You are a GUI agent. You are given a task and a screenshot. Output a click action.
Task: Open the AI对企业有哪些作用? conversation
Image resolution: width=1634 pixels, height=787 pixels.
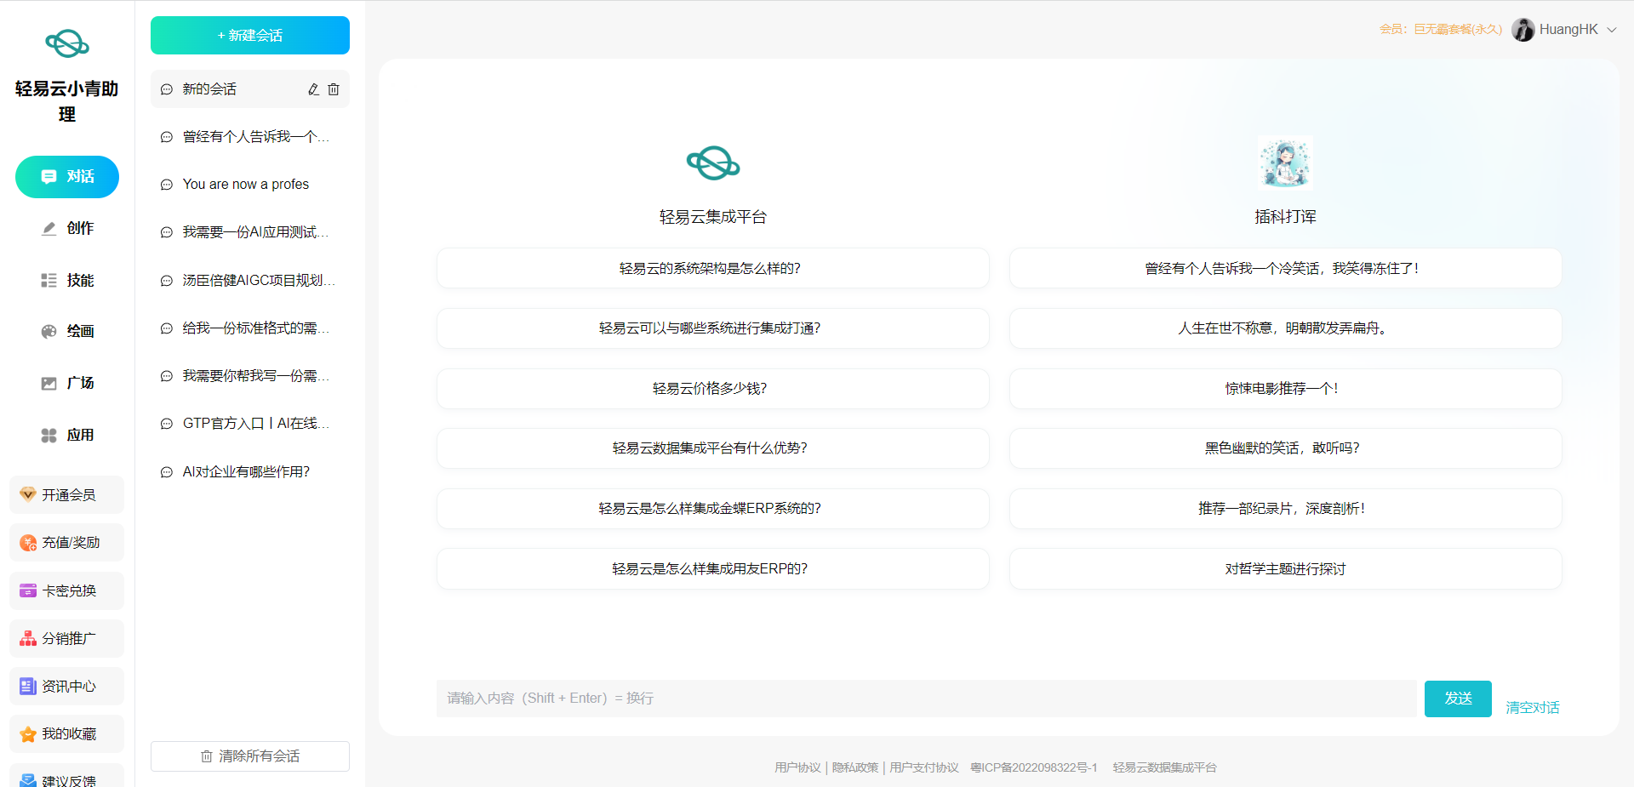point(250,472)
